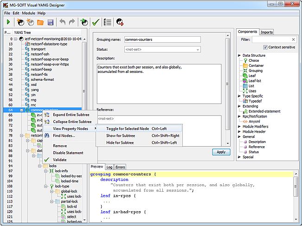Select the Extended-statement component icon
This screenshot has height=226, width=302.
tap(245, 111)
